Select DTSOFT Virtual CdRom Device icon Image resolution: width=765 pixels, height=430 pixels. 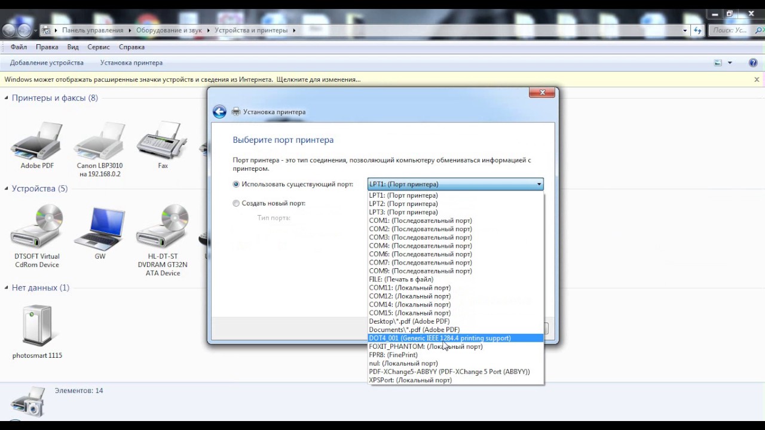pyautogui.click(x=37, y=227)
